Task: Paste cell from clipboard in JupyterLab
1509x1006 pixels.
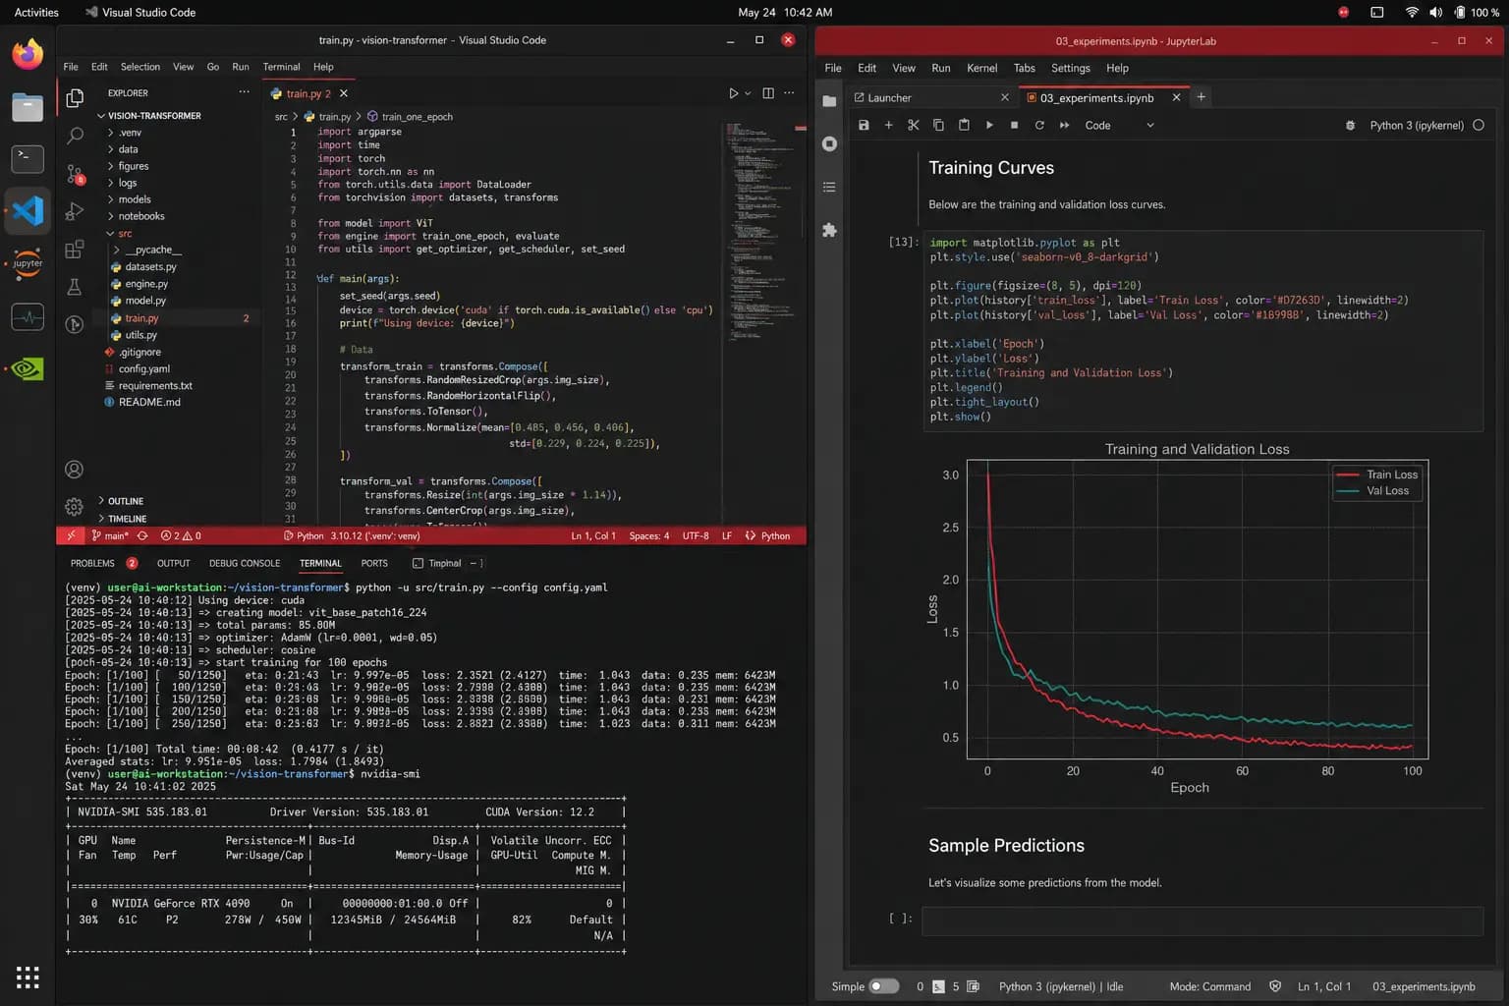Action: (964, 125)
